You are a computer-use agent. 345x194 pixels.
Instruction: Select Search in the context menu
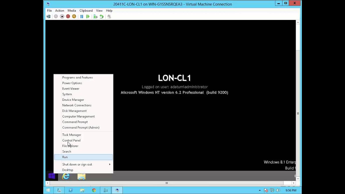83,152
